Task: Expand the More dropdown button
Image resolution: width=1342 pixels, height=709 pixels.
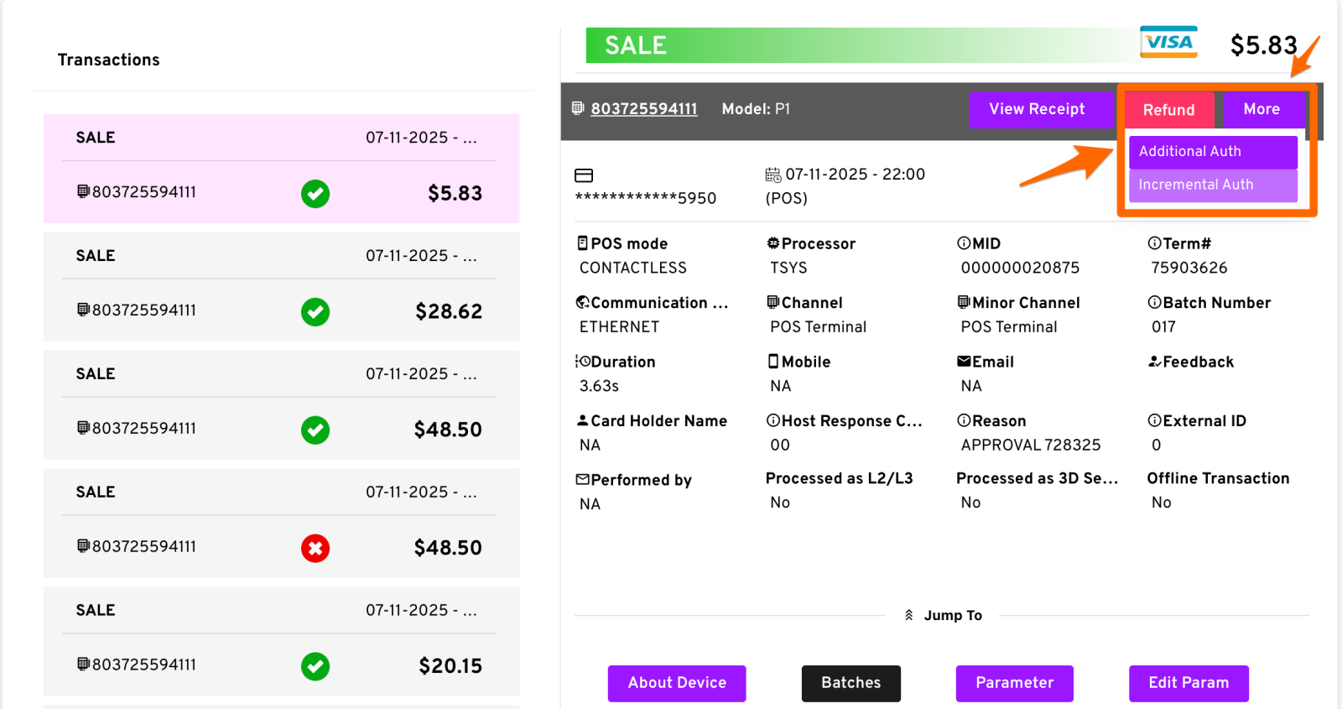Action: pos(1261,109)
